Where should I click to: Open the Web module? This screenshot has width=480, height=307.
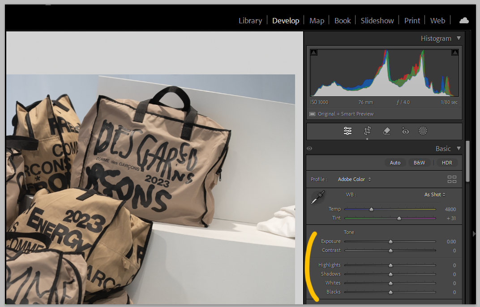tap(437, 21)
